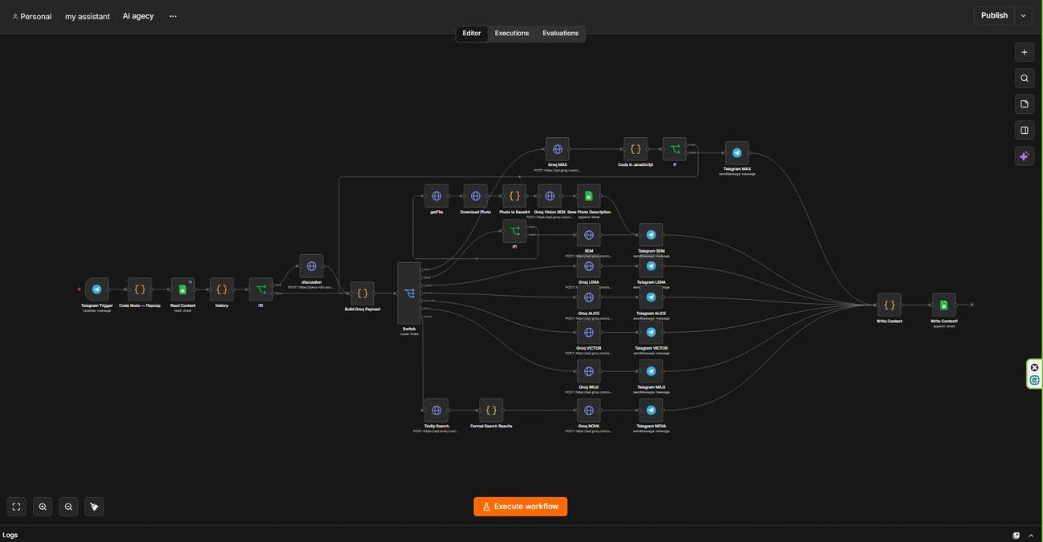The width and height of the screenshot is (1043, 542).
Task: Select the Telegram MILO node
Action: coord(651,371)
